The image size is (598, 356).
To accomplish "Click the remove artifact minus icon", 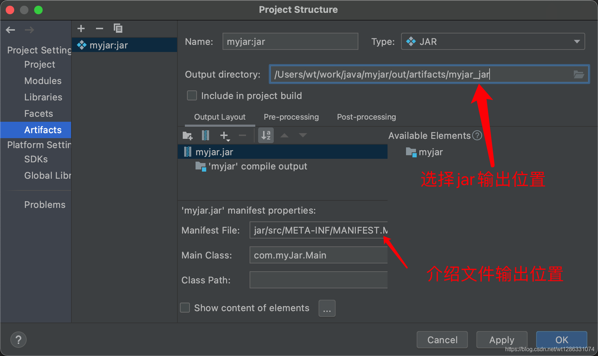I will pyautogui.click(x=100, y=28).
